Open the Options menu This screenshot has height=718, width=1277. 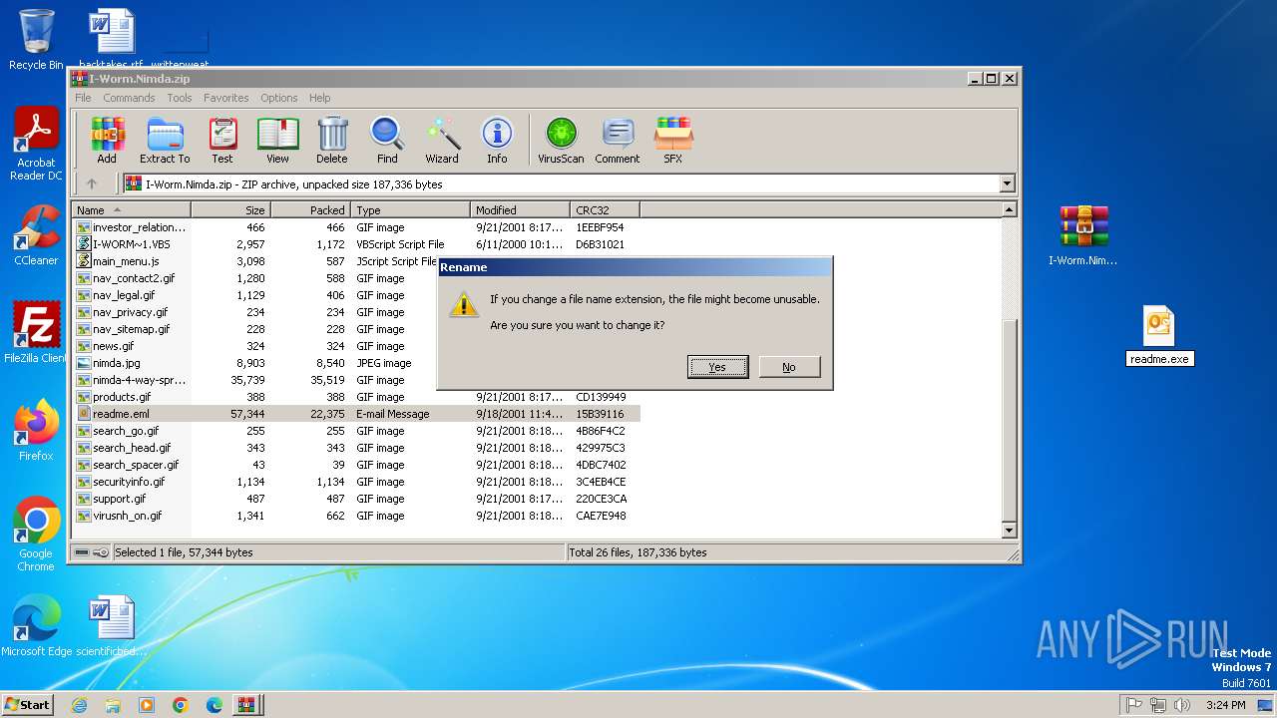click(x=279, y=98)
